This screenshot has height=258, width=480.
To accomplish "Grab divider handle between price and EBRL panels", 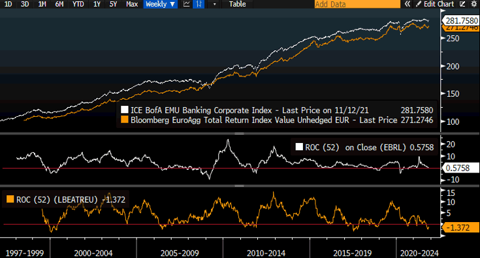I will 239,134.
